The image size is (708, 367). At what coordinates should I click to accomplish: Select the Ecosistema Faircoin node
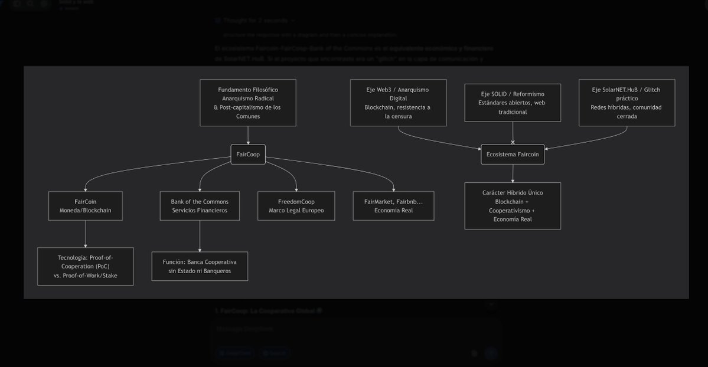[x=513, y=155]
